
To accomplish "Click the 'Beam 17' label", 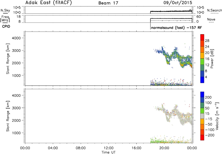I will click(x=108, y=3).
